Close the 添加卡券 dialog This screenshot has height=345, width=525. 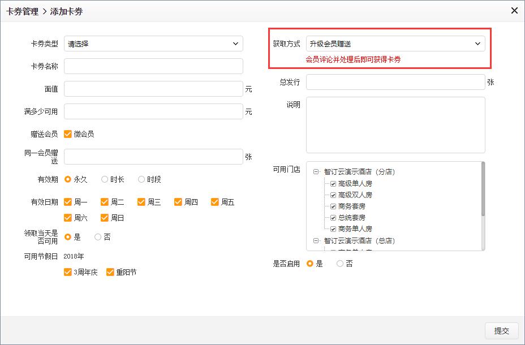click(514, 11)
